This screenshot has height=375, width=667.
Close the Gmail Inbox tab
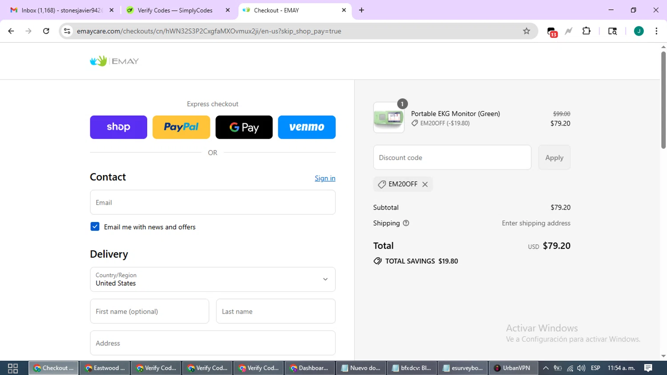(x=112, y=10)
